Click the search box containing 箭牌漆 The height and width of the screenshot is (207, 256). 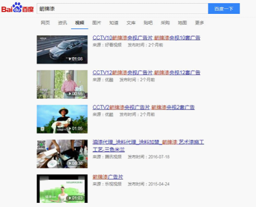tap(122, 9)
